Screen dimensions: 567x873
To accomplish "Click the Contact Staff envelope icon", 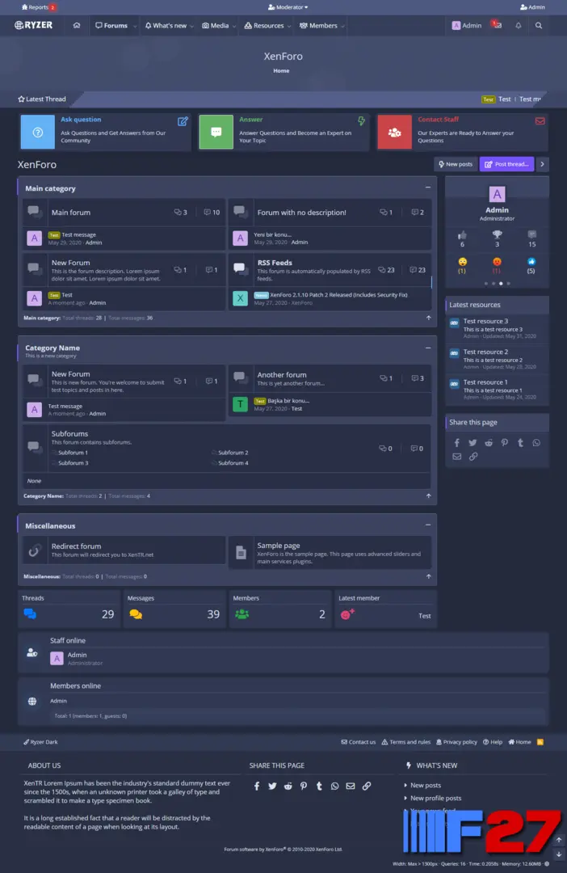I will tap(540, 120).
